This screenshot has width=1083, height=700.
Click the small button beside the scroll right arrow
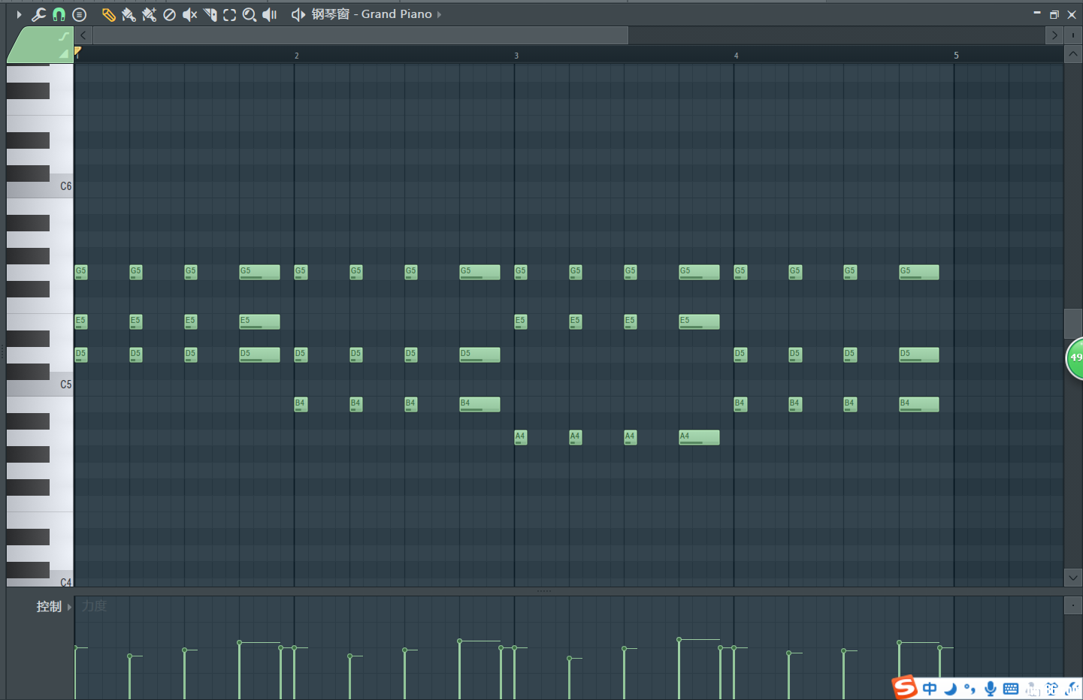[x=1072, y=35]
